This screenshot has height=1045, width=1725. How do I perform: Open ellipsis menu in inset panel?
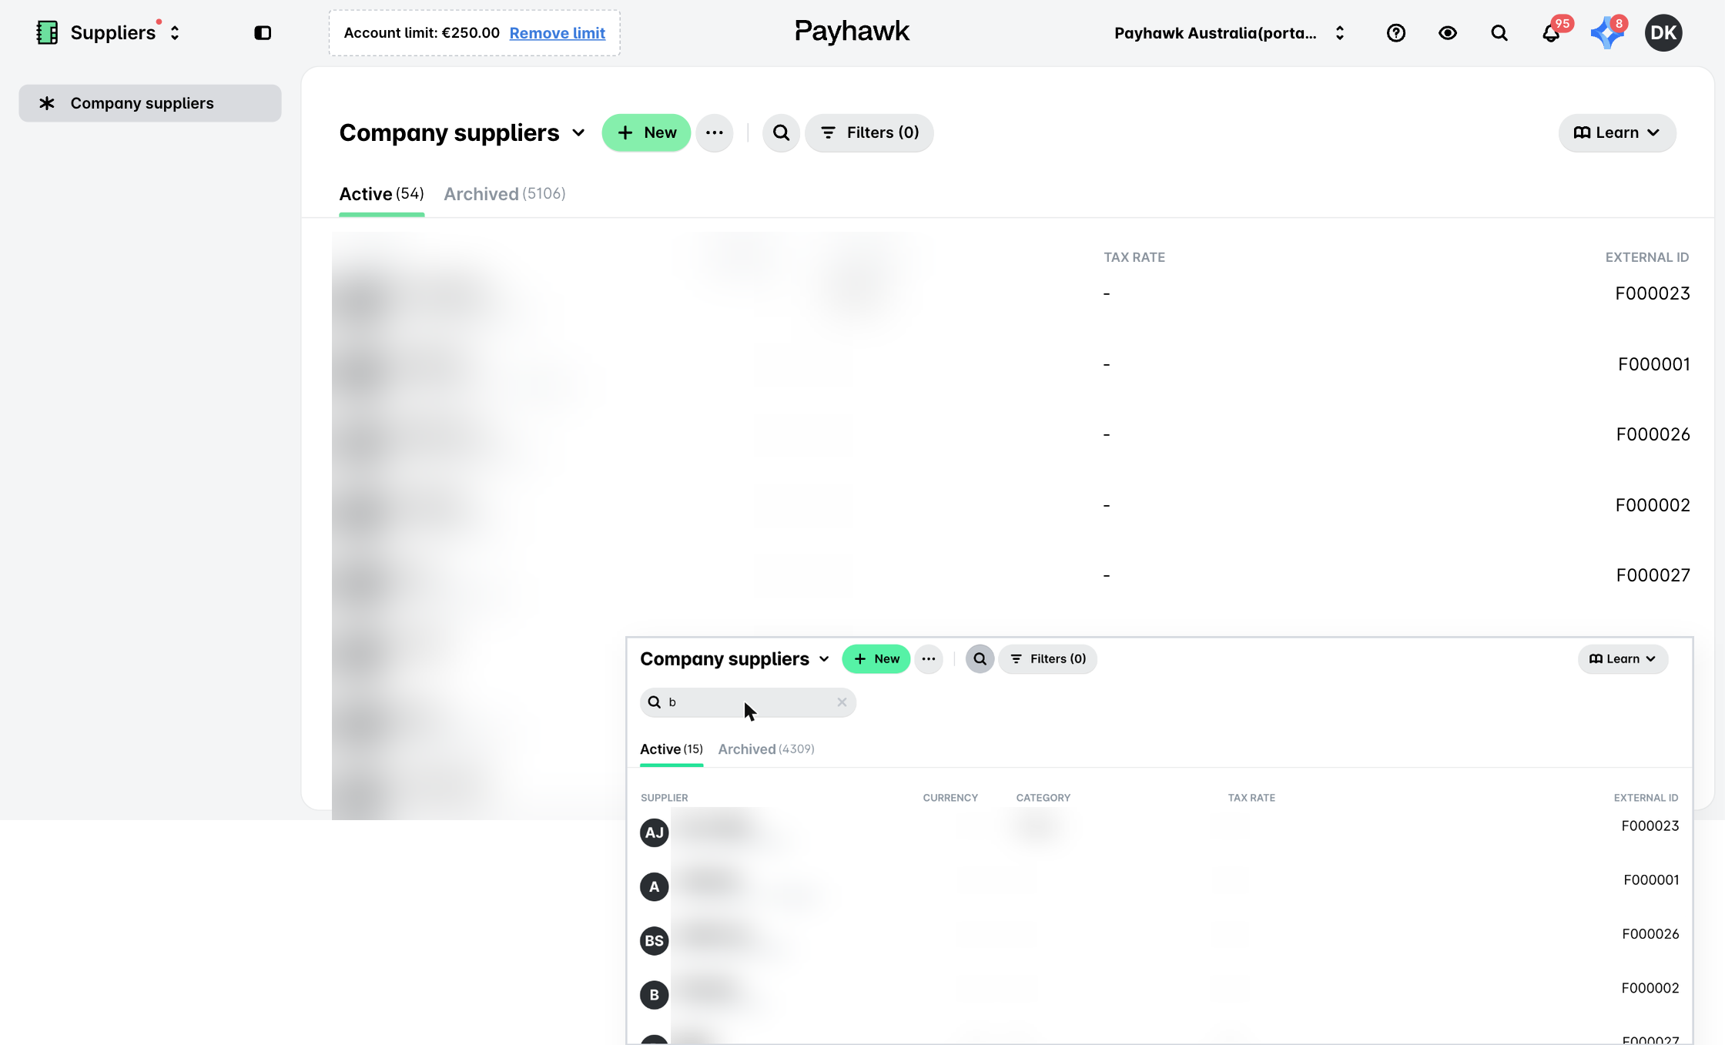[929, 659]
